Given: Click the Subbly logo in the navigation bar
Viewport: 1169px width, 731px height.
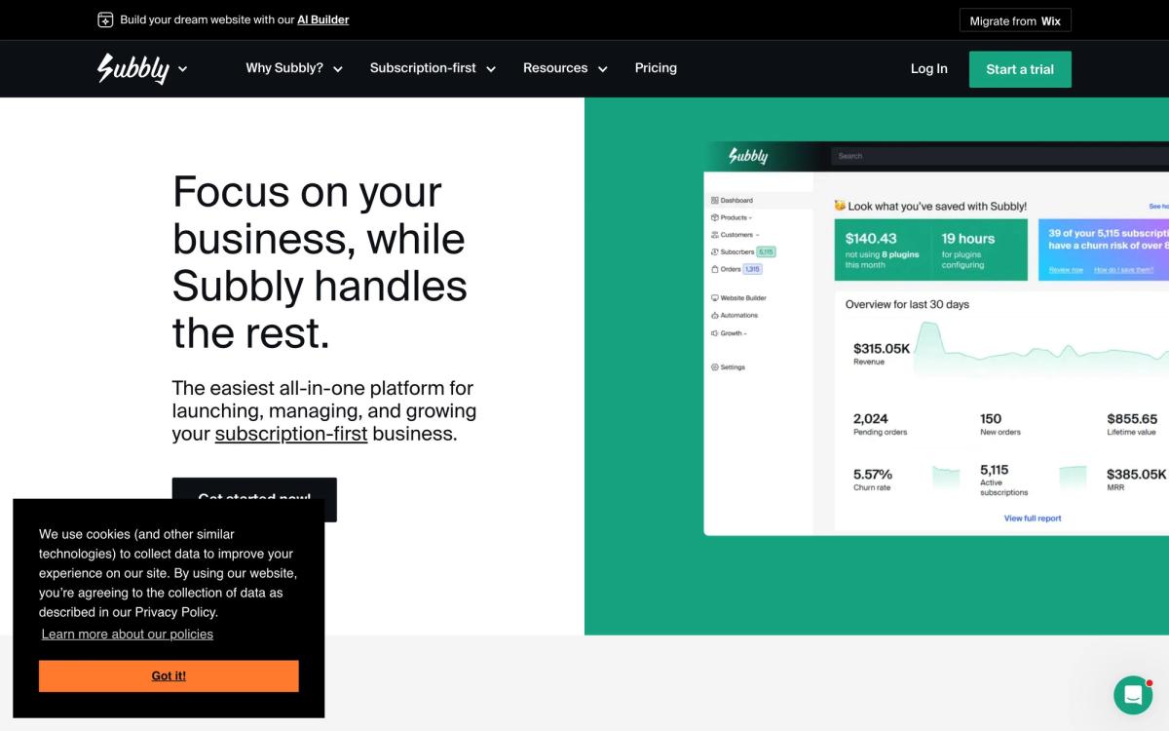Looking at the screenshot, I should coord(133,68).
